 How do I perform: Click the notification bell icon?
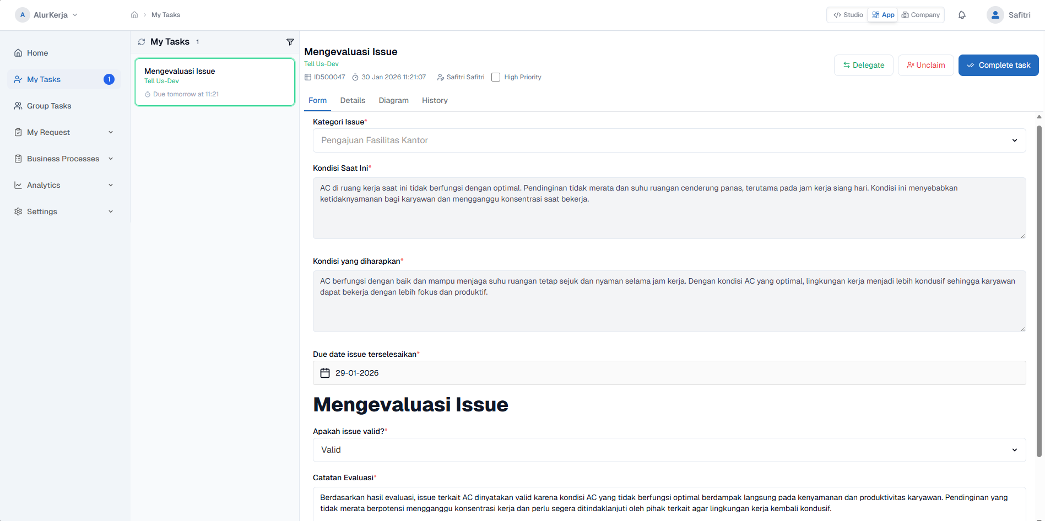(x=962, y=15)
